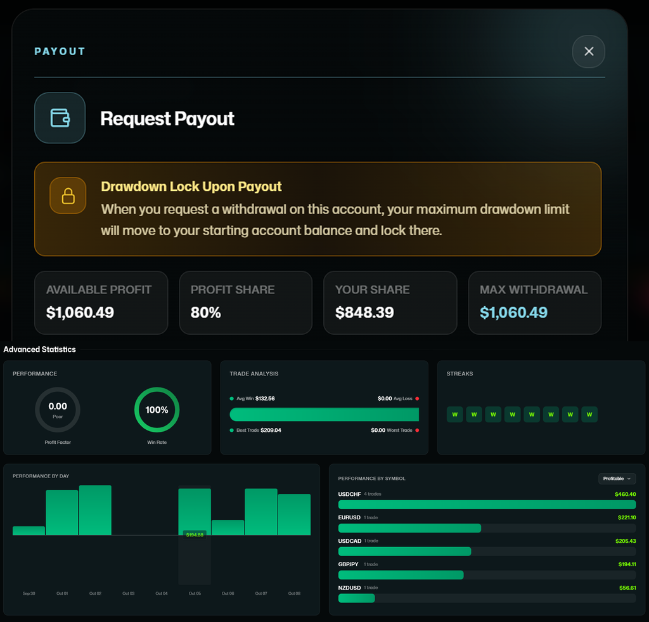This screenshot has height=622, width=649.
Task: Click the GBPJPY $194.11 profit value
Action: click(627, 564)
